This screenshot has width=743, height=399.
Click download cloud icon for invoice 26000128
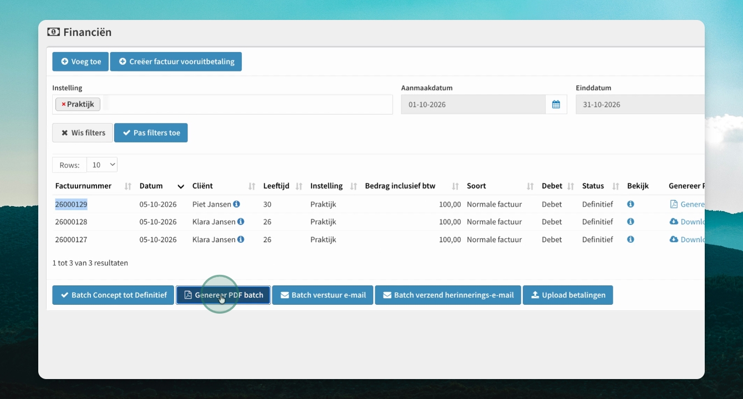coord(674,222)
